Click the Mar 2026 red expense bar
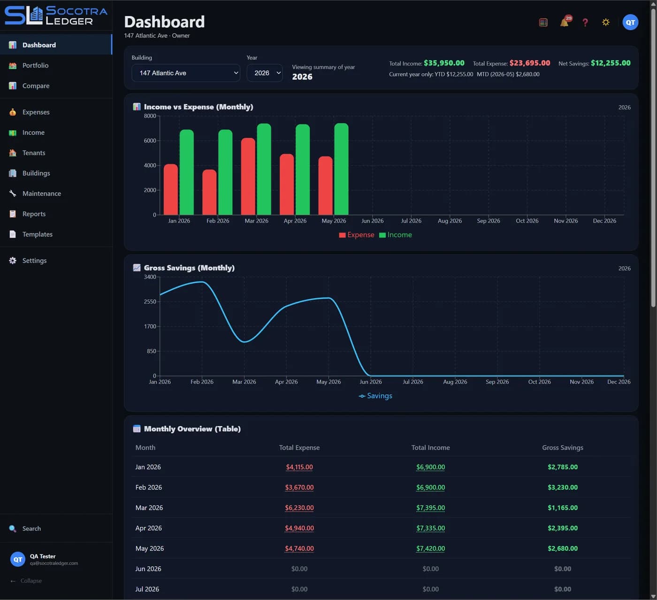 [x=248, y=176]
